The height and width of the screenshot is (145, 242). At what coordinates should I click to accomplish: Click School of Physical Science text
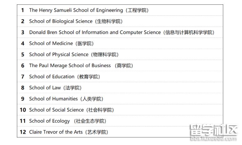pos(59,54)
